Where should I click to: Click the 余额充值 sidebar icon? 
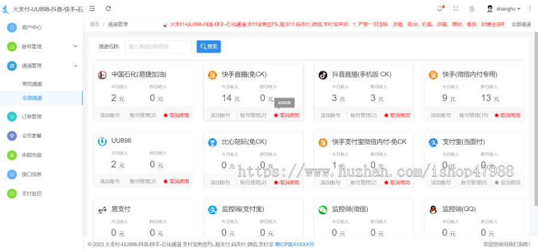12,155
